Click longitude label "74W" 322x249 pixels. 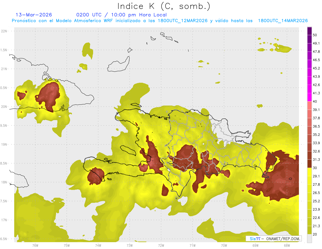coord(98,246)
